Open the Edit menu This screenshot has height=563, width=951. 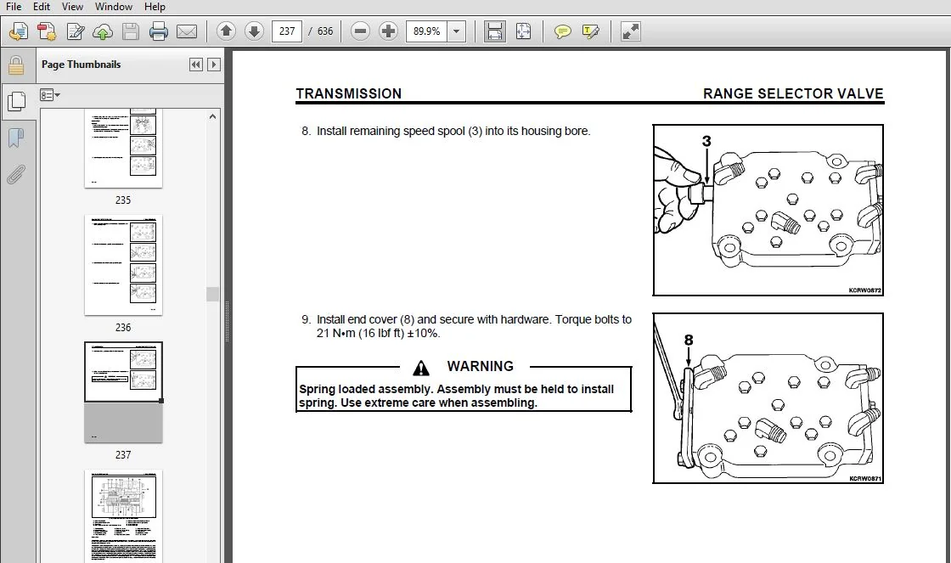(42, 7)
